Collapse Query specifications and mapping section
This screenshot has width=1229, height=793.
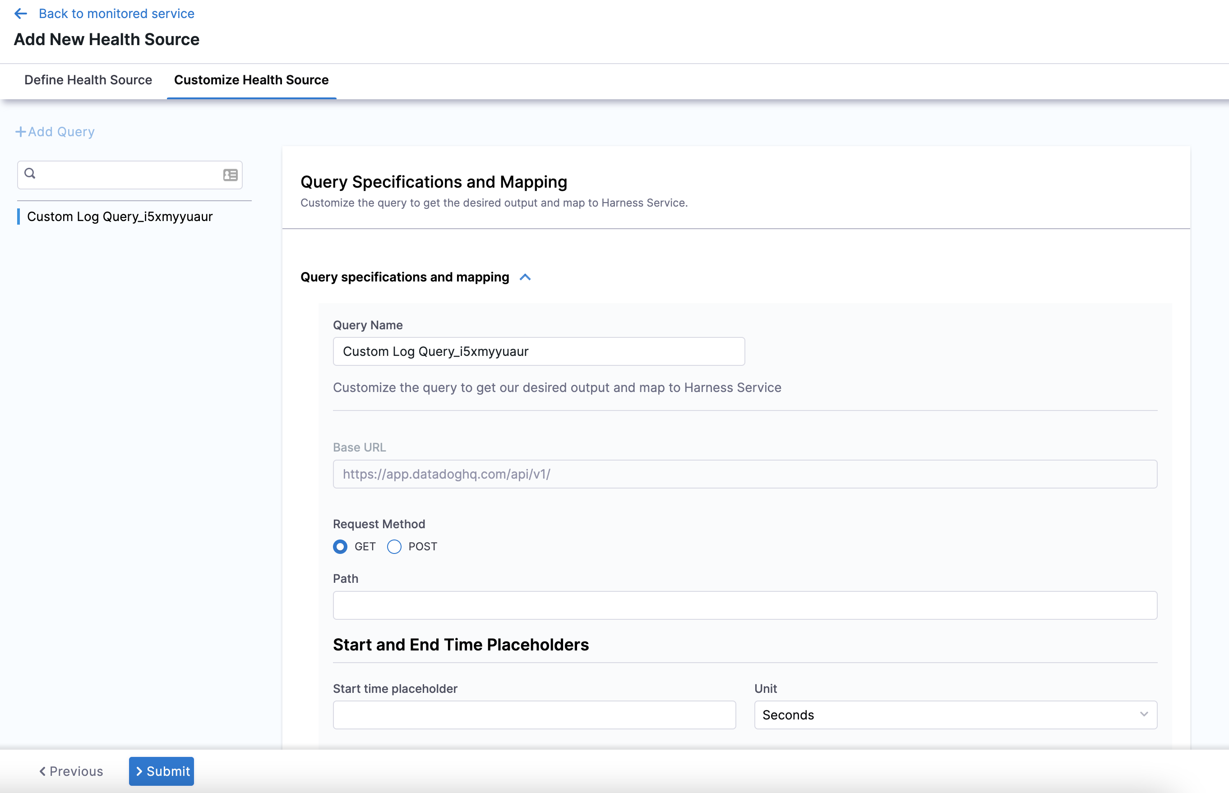point(525,277)
